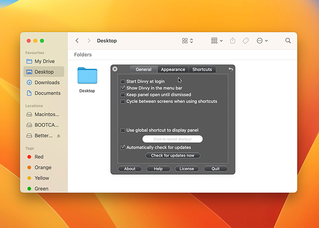Filter by the Orange tag
The image size is (319, 228).
[x=44, y=167]
